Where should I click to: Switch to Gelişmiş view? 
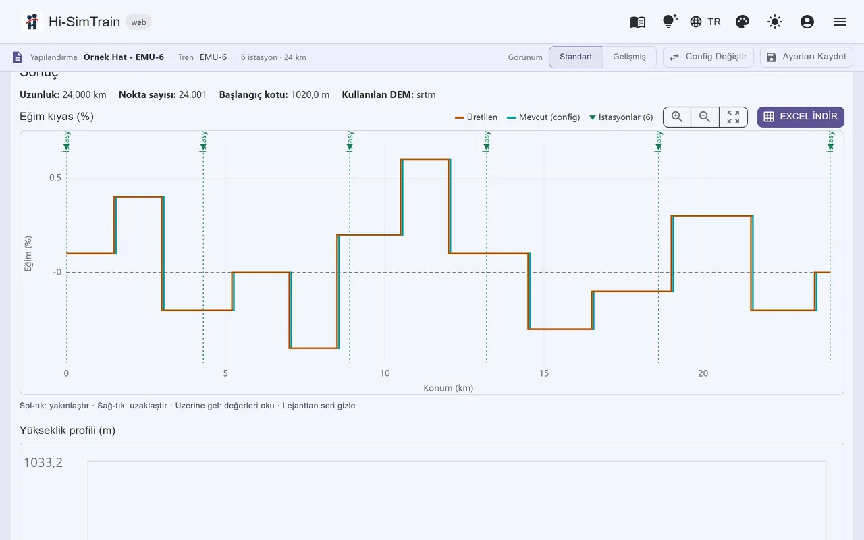click(x=629, y=57)
